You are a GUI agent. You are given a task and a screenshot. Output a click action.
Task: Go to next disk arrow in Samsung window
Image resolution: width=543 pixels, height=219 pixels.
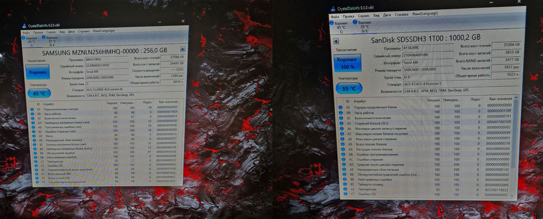(183, 49)
